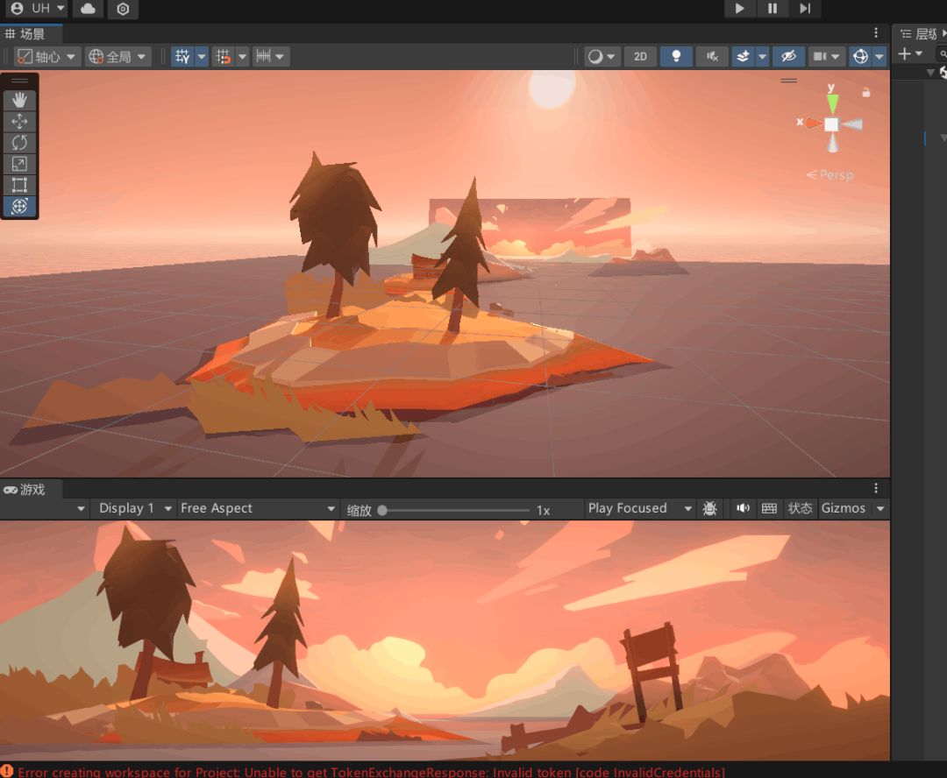Viewport: 947px width, 778px height.
Task: Open the Free Aspect dropdown
Action: [x=258, y=508]
